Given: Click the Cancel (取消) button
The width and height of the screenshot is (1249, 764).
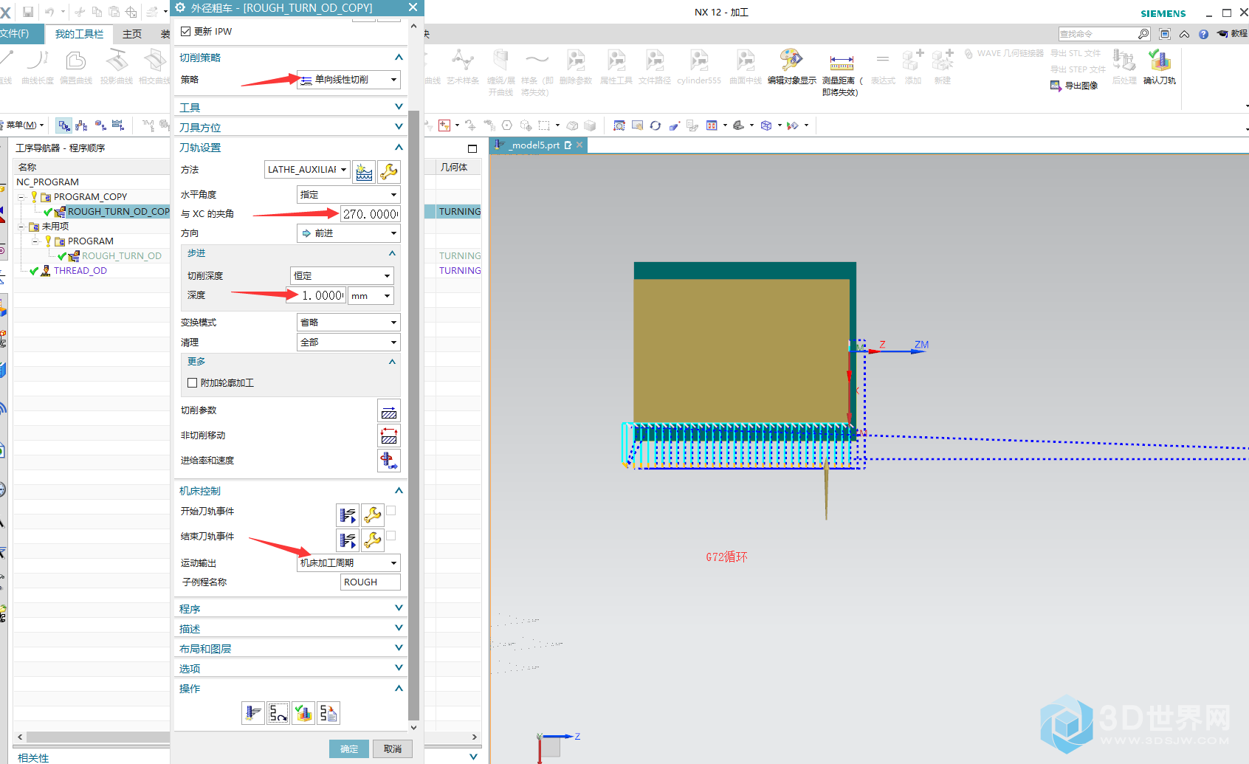Looking at the screenshot, I should tap(393, 749).
